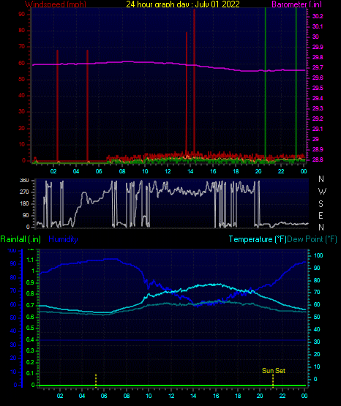The height and width of the screenshot is (406, 341).
Task: Click the 30.2 barometer axis tick
Action: click(318, 16)
